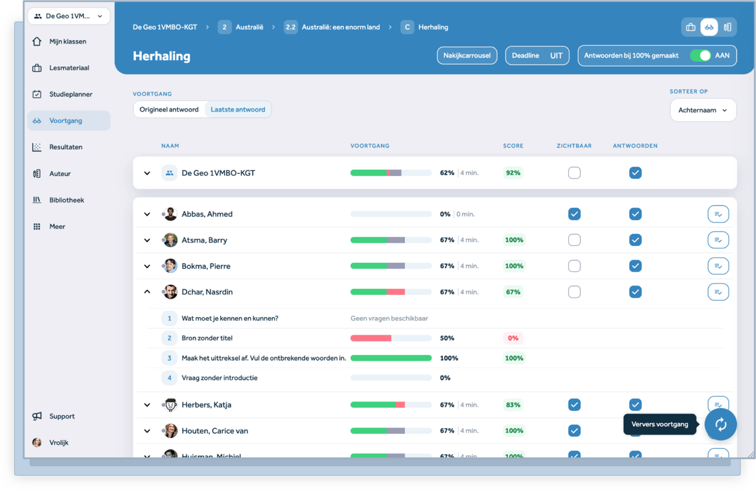Open answer details icon for Abbas, Ahmed
The height and width of the screenshot is (493, 756).
point(718,214)
